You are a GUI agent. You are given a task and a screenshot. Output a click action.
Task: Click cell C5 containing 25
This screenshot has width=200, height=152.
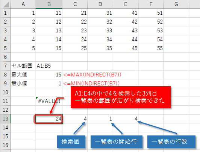click(75, 48)
